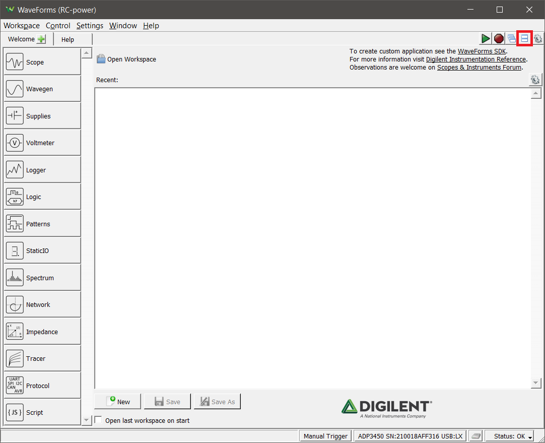Click Recent list scroll up arrow

(535, 93)
